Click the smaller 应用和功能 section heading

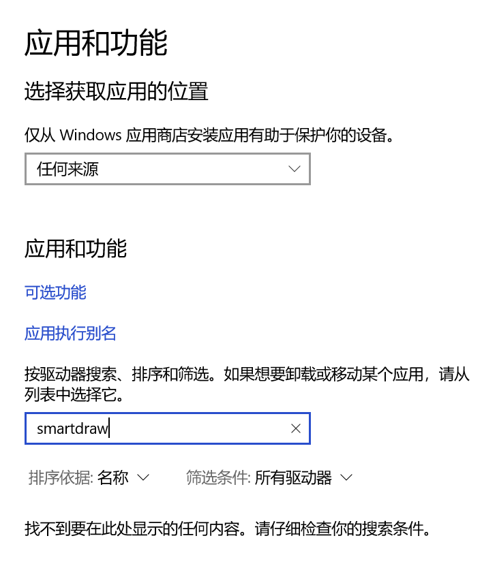pyautogui.click(x=76, y=249)
